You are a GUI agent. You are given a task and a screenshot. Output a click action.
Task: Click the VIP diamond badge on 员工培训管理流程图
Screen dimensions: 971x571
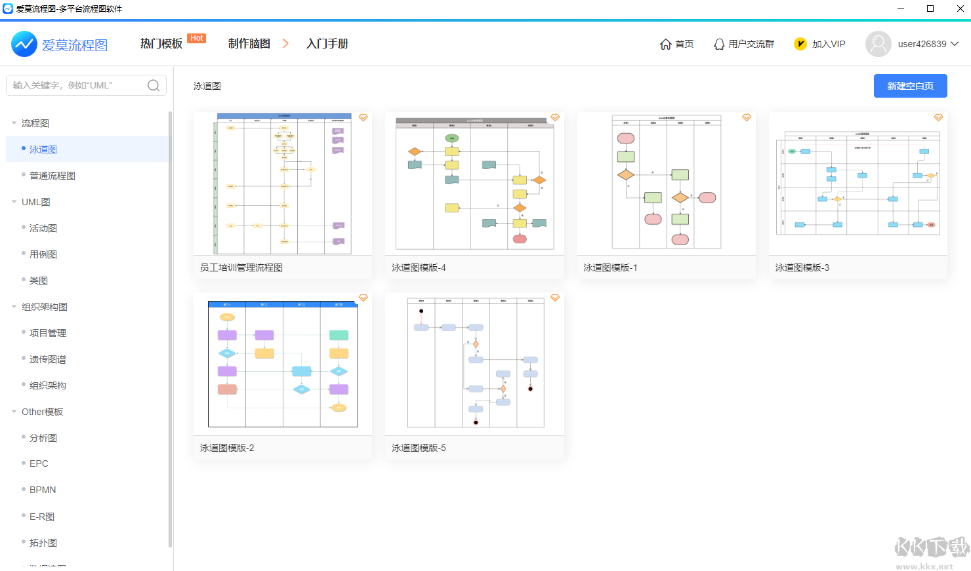point(363,117)
